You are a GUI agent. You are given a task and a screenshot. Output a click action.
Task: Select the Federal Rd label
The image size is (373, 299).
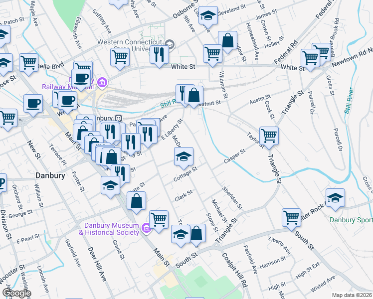pos(286,52)
